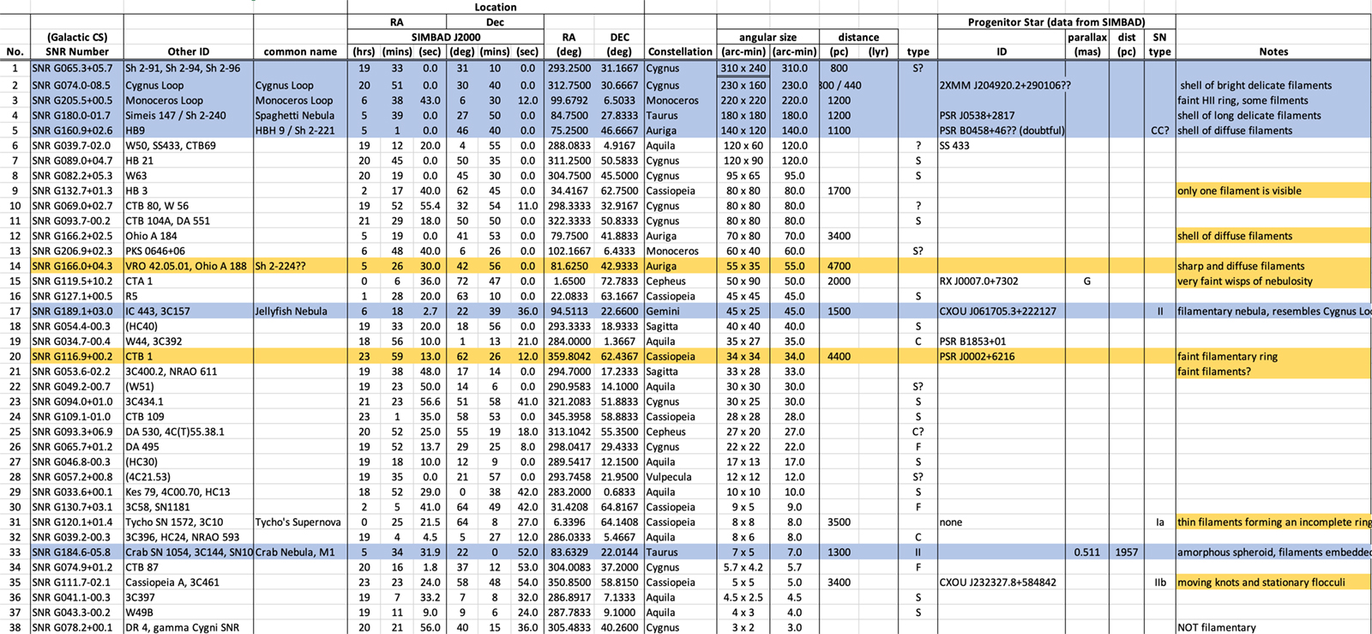Select cell PKS 0646+06
Image resolution: width=1372 pixels, height=634 pixels.
189,251
